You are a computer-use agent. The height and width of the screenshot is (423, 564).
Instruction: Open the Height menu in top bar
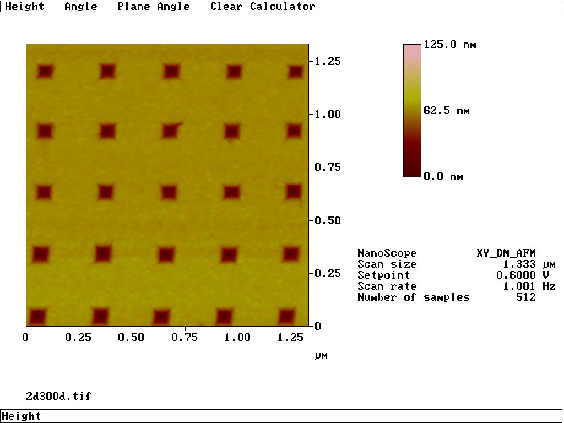pyautogui.click(x=25, y=7)
